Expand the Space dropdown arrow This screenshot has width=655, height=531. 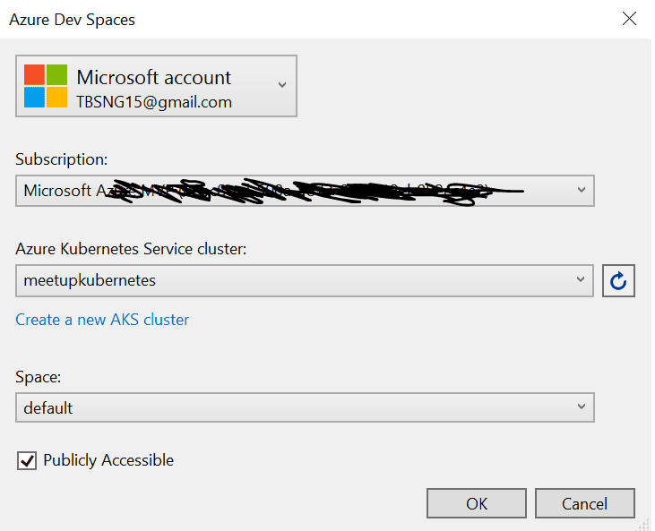coord(581,407)
